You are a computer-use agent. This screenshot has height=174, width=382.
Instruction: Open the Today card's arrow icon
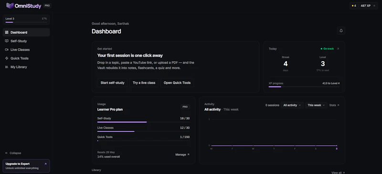pos(338,49)
